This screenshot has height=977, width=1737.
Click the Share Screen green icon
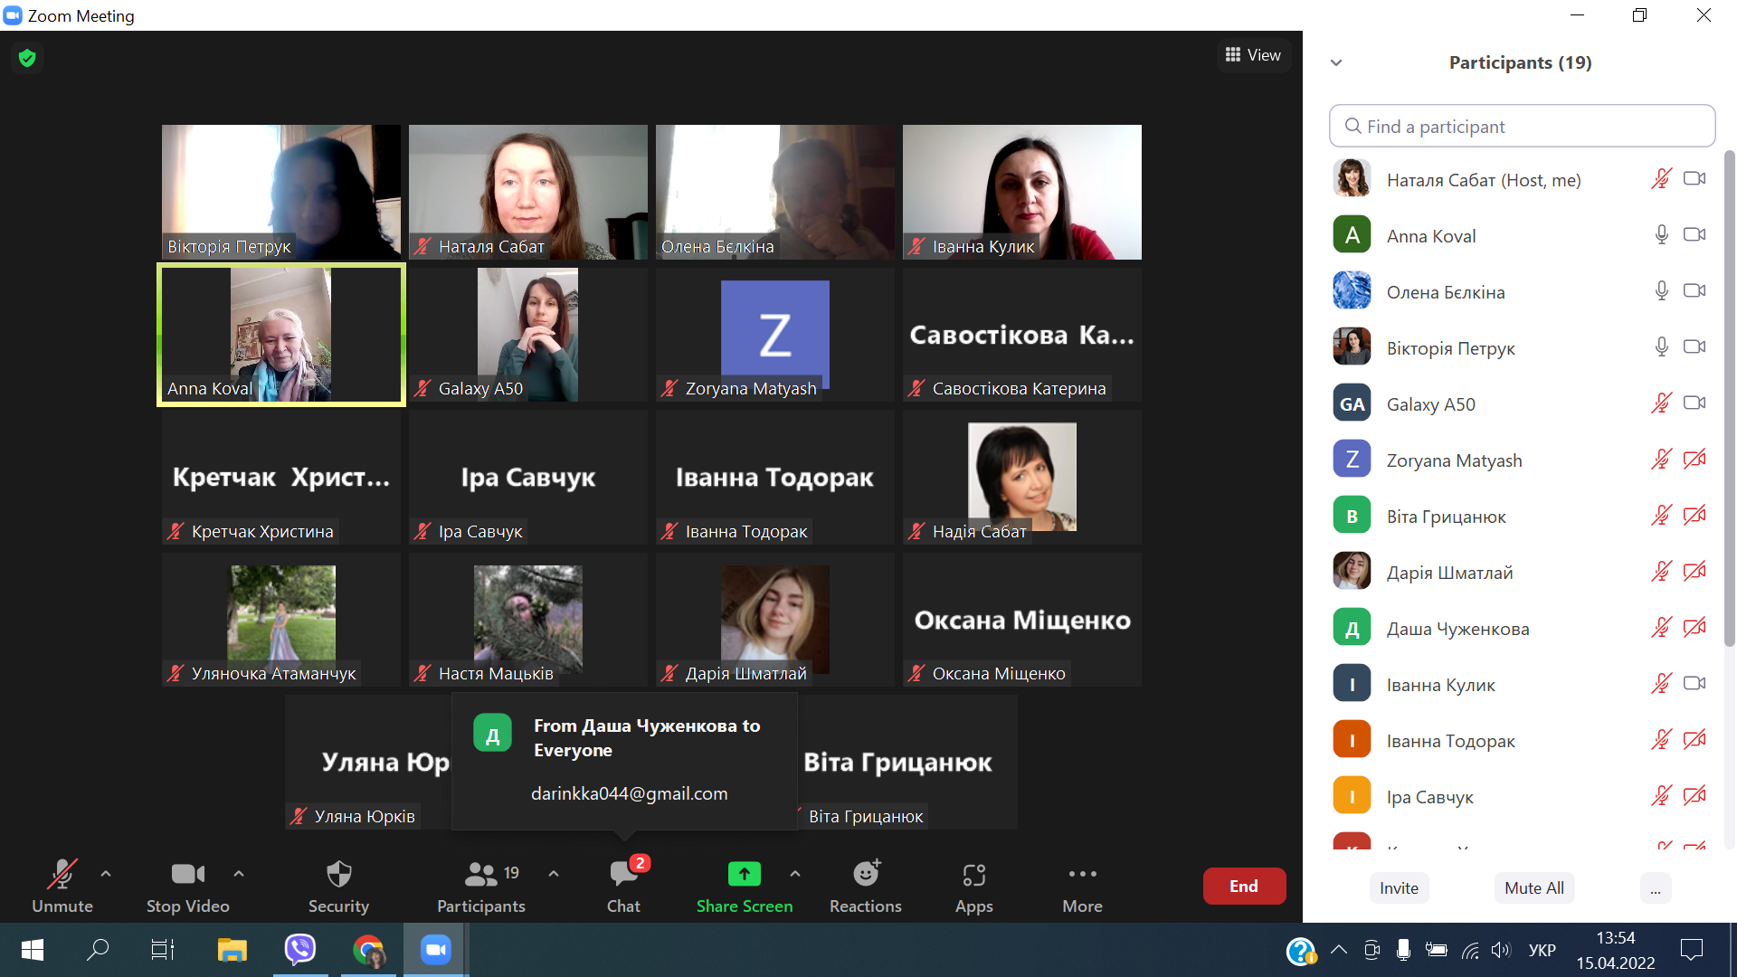(x=744, y=875)
